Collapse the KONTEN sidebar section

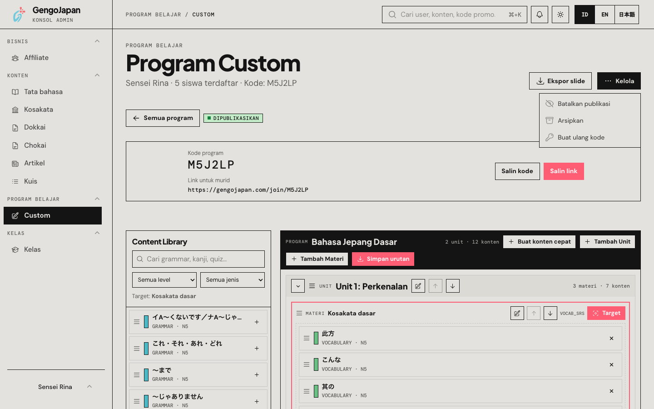(97, 75)
